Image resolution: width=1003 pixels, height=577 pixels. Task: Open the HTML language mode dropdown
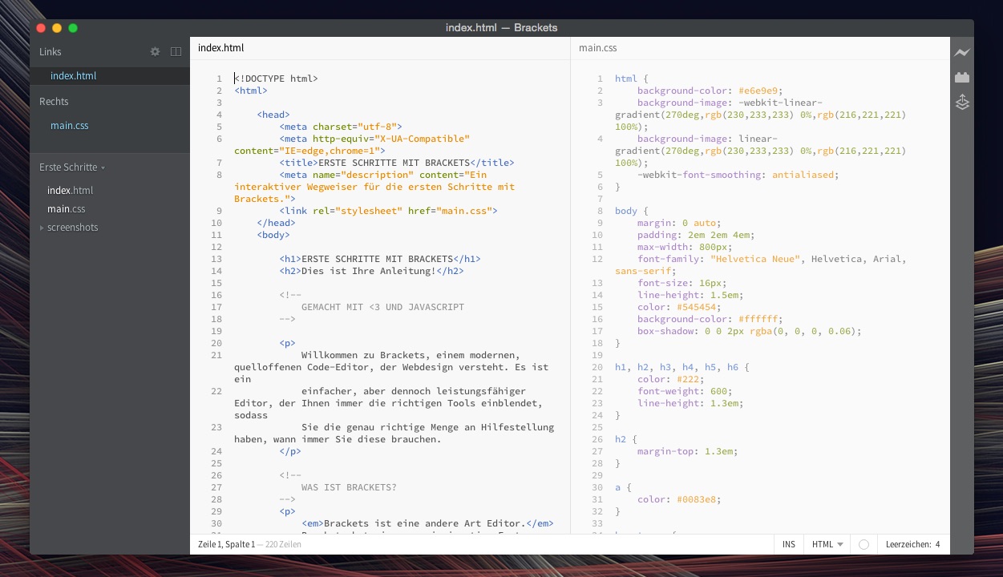click(x=825, y=544)
